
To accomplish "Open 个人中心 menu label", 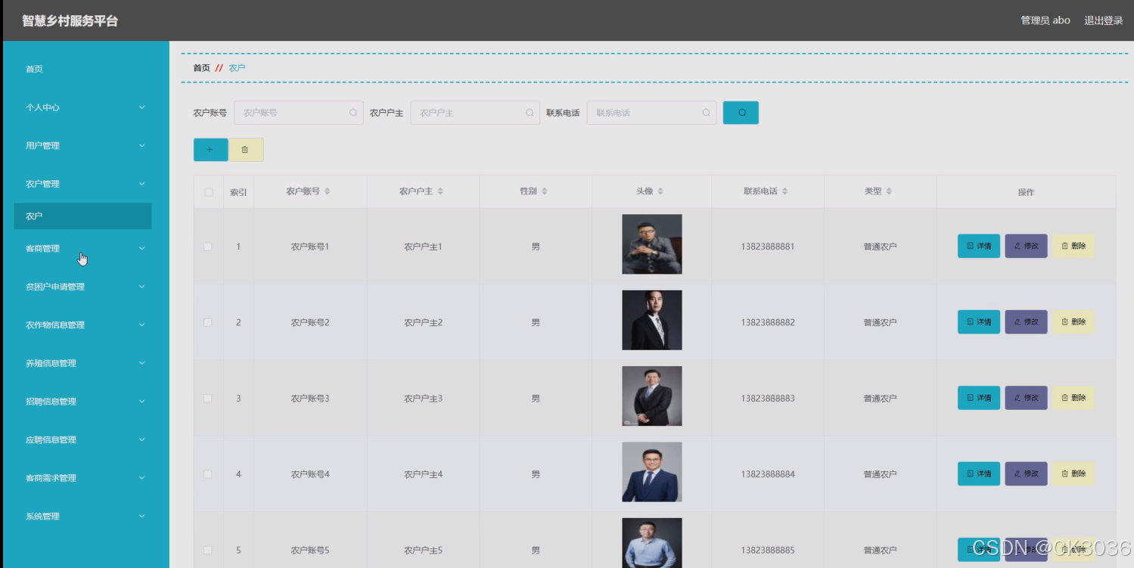I will pyautogui.click(x=42, y=107).
